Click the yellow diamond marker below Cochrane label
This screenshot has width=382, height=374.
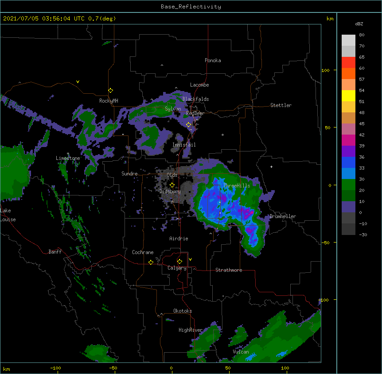coord(151,262)
